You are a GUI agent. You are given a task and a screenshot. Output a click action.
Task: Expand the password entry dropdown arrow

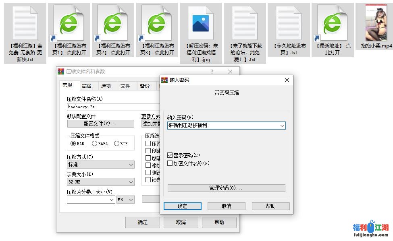282,126
